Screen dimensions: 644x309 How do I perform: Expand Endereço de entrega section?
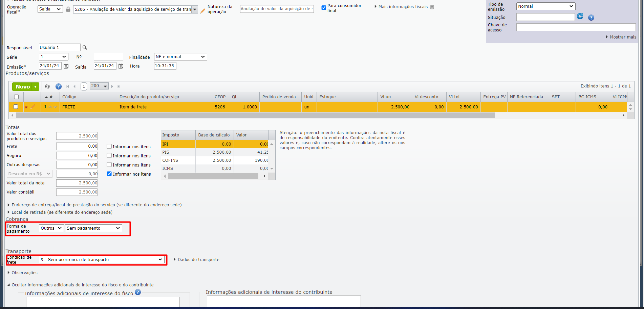click(x=94, y=205)
